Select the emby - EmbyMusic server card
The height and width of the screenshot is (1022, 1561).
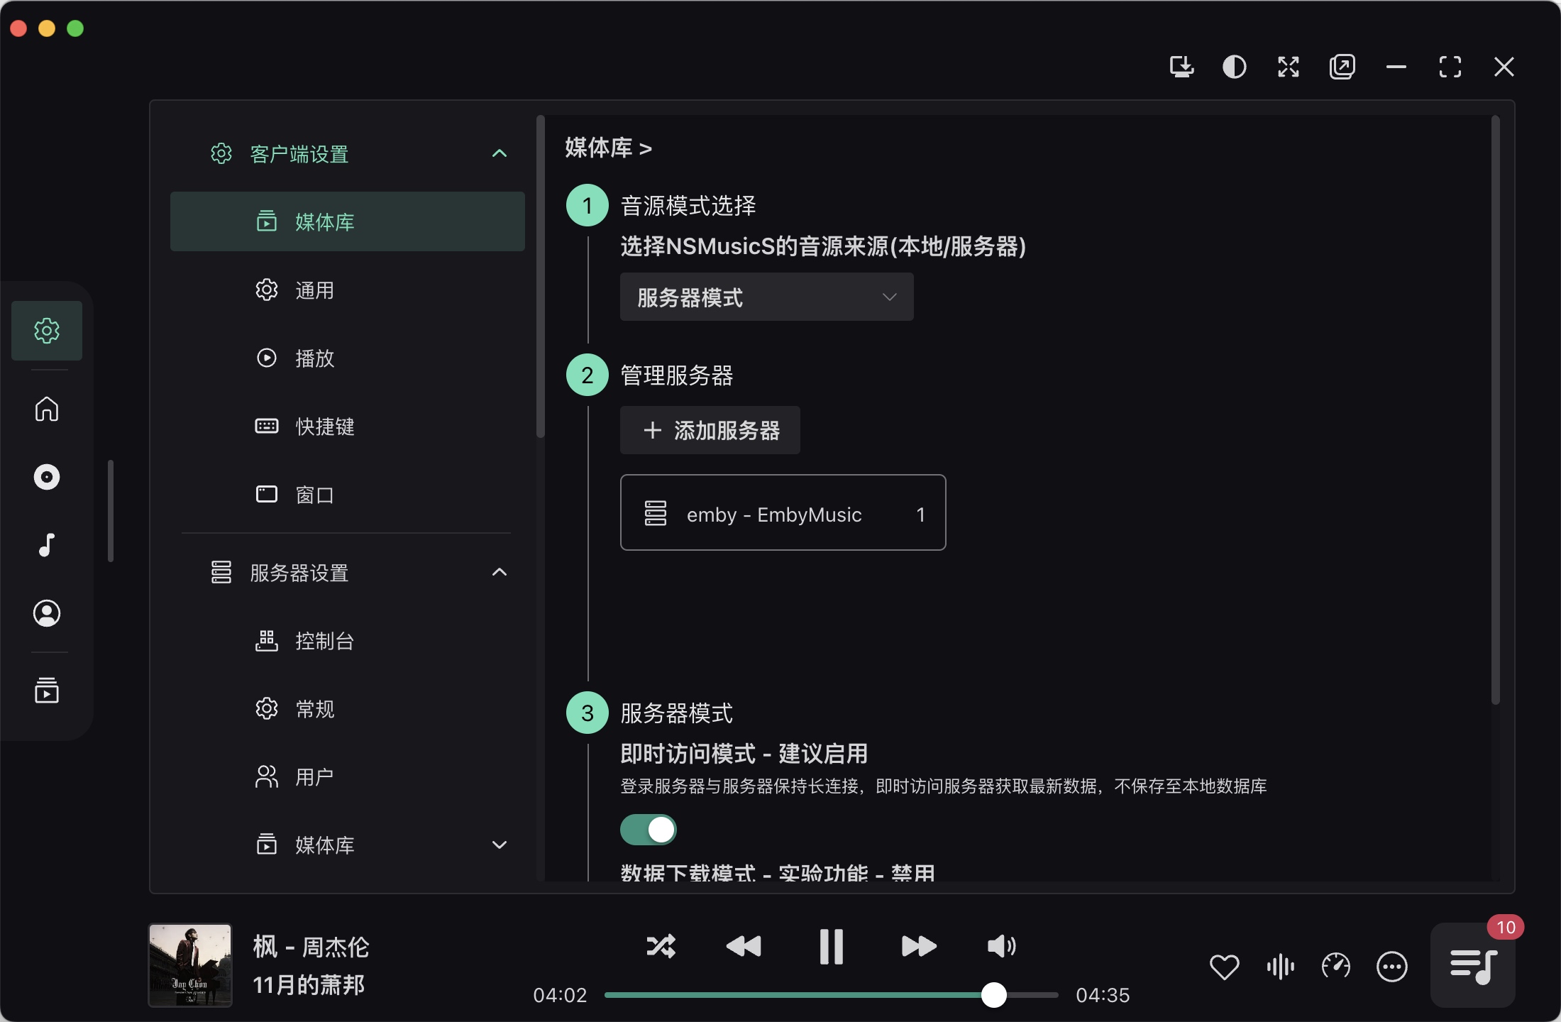tap(783, 512)
